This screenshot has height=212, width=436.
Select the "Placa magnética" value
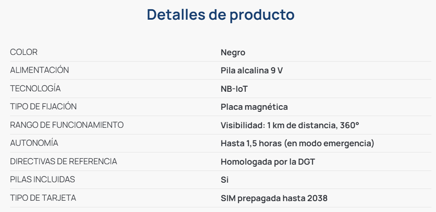254,107
